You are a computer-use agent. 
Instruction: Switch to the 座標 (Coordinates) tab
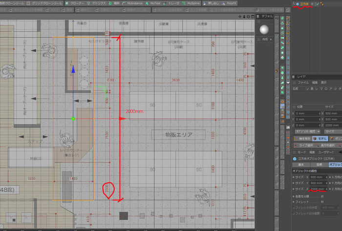click(x=319, y=164)
